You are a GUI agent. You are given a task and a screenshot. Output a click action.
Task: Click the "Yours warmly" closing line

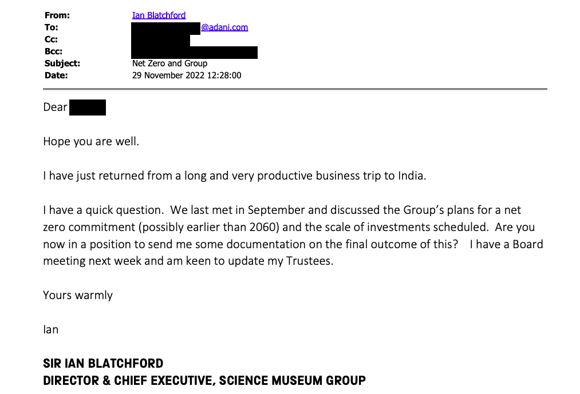pos(78,295)
